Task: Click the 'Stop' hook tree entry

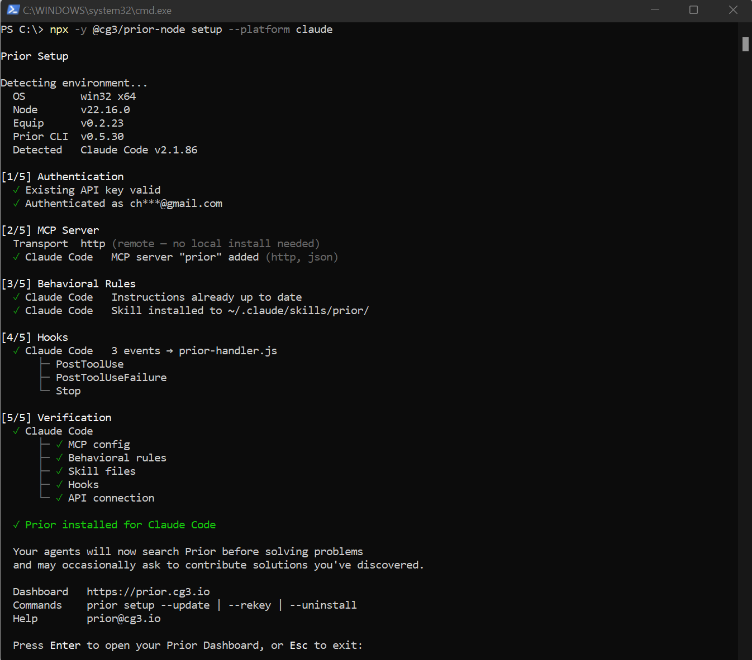Action: pos(68,391)
